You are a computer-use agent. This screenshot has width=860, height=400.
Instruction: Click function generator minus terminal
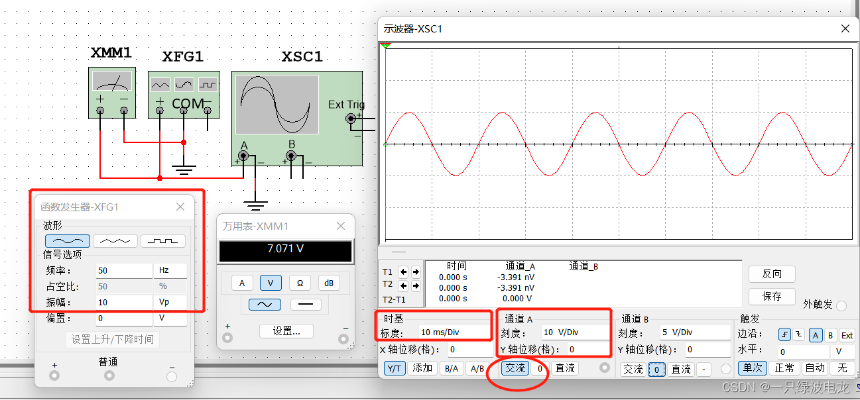[172, 376]
